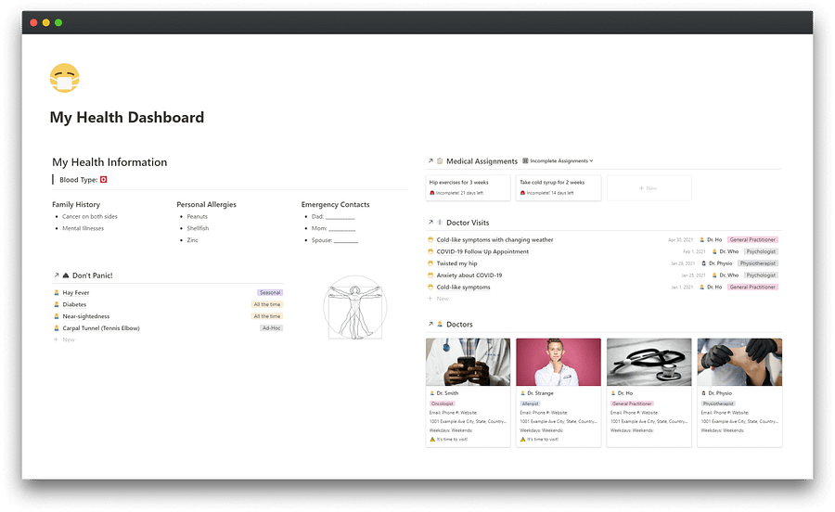This screenshot has height=512, width=835.
Task: Click the person icon beside Dr. Ho card title
Action: tap(613, 392)
